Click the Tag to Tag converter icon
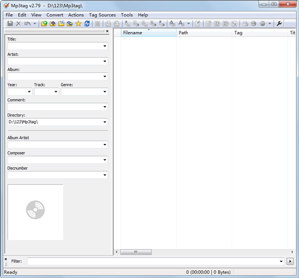The image size is (299, 278). tap(162, 23)
